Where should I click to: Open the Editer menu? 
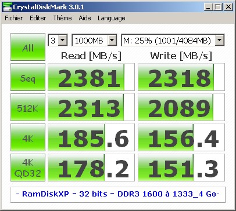pyautogui.click(x=38, y=18)
